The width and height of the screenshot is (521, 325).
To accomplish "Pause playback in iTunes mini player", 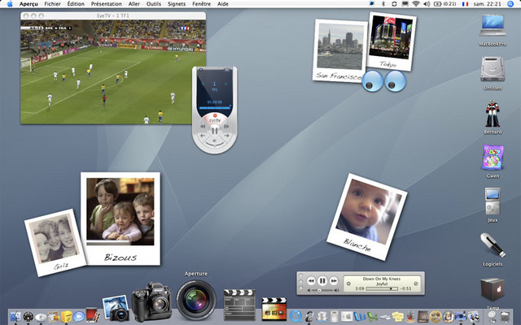I will point(322,281).
